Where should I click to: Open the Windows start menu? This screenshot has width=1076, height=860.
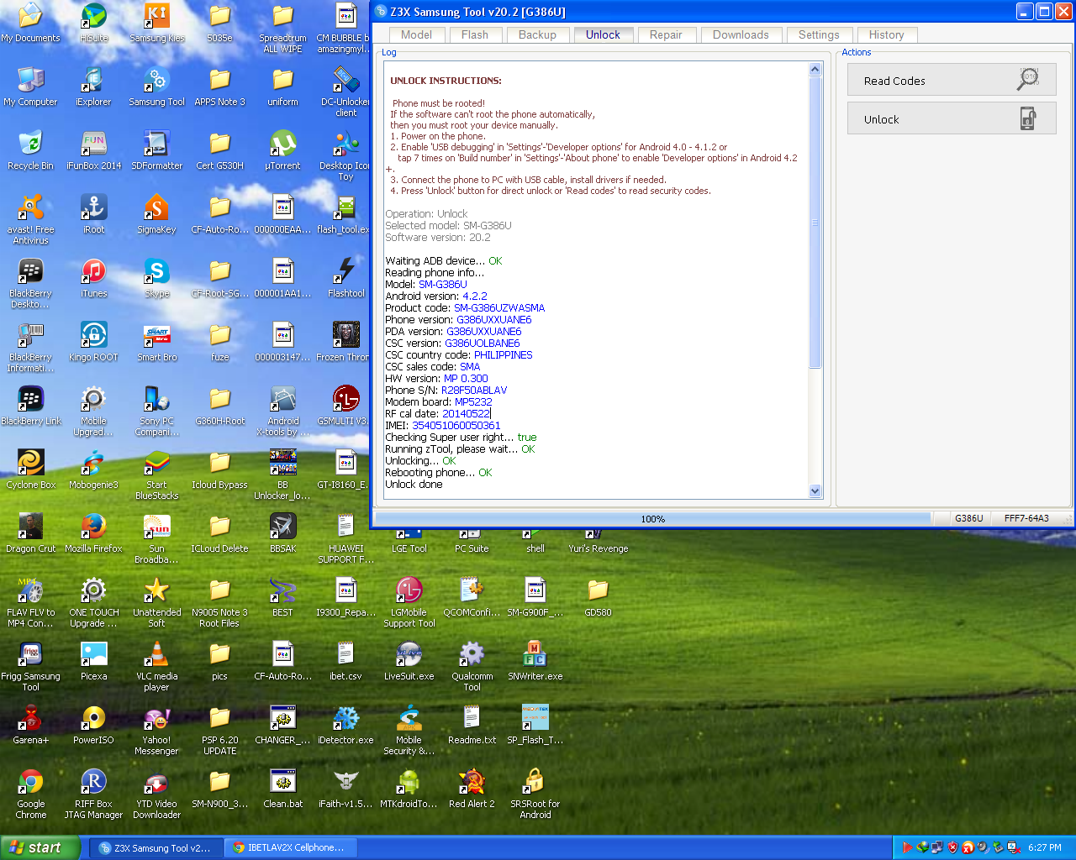(40, 847)
